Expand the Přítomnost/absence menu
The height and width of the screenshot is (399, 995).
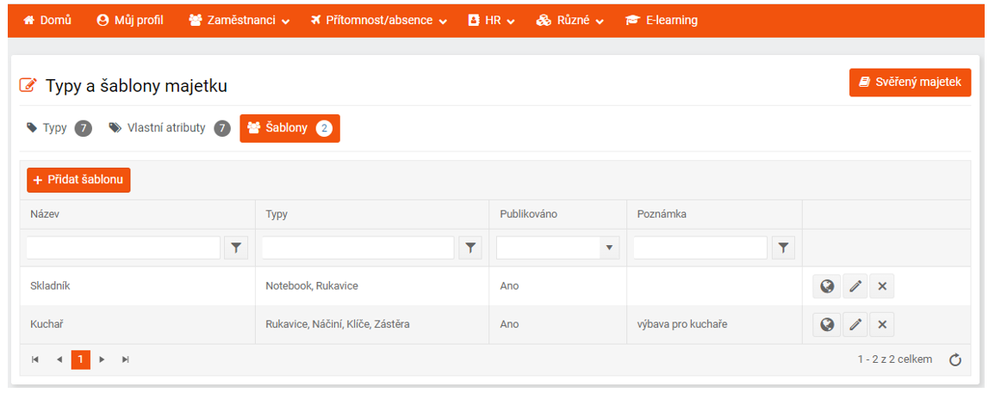click(379, 21)
